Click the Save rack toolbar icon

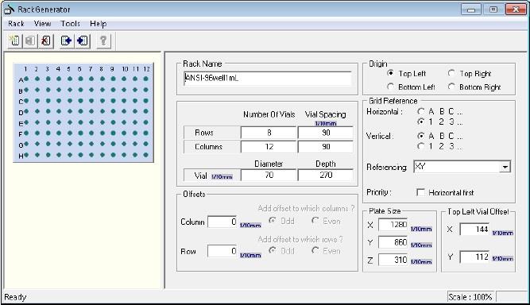[30, 41]
